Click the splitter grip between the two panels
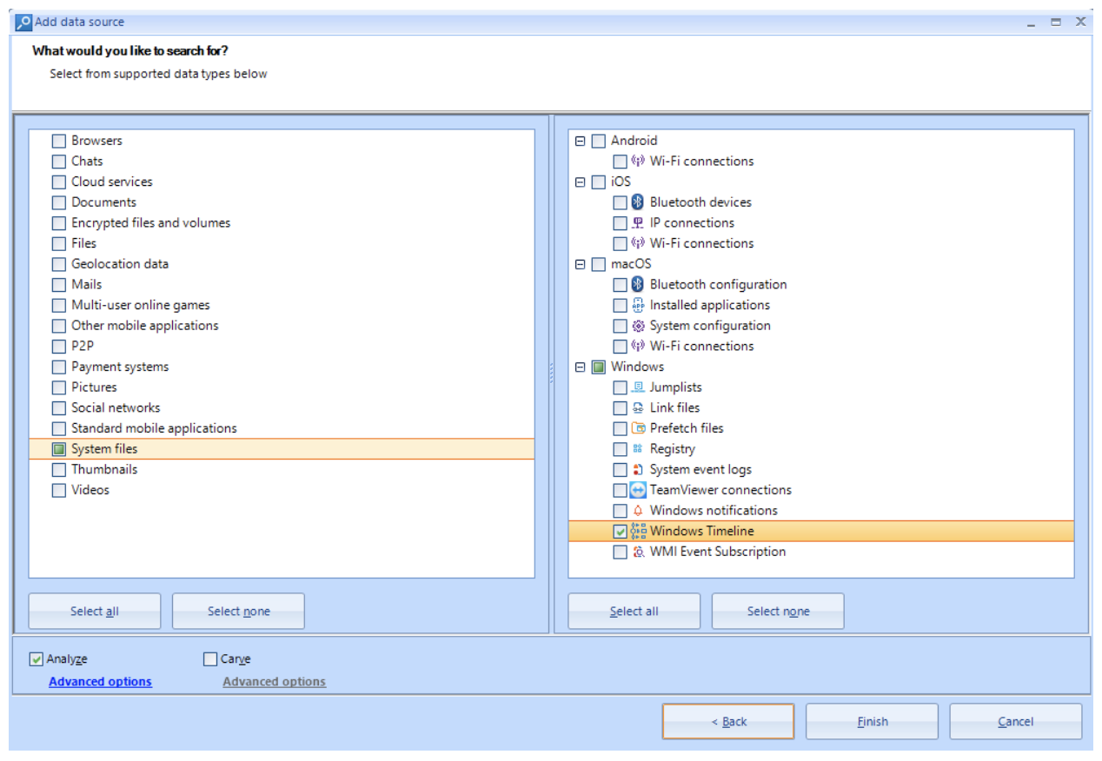This screenshot has height=761, width=1102. 552,374
